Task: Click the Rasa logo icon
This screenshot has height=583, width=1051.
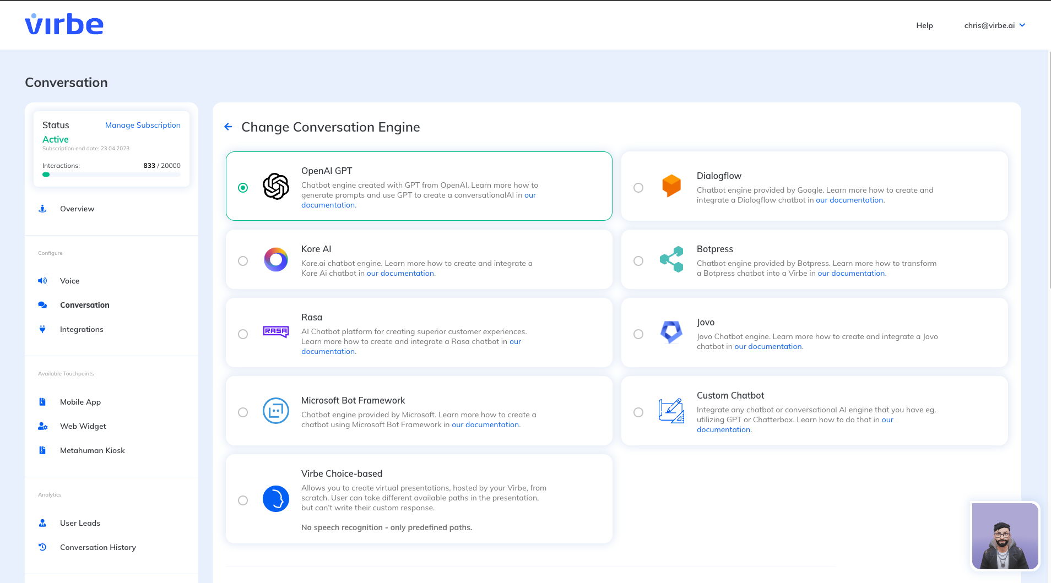Action: click(x=276, y=332)
